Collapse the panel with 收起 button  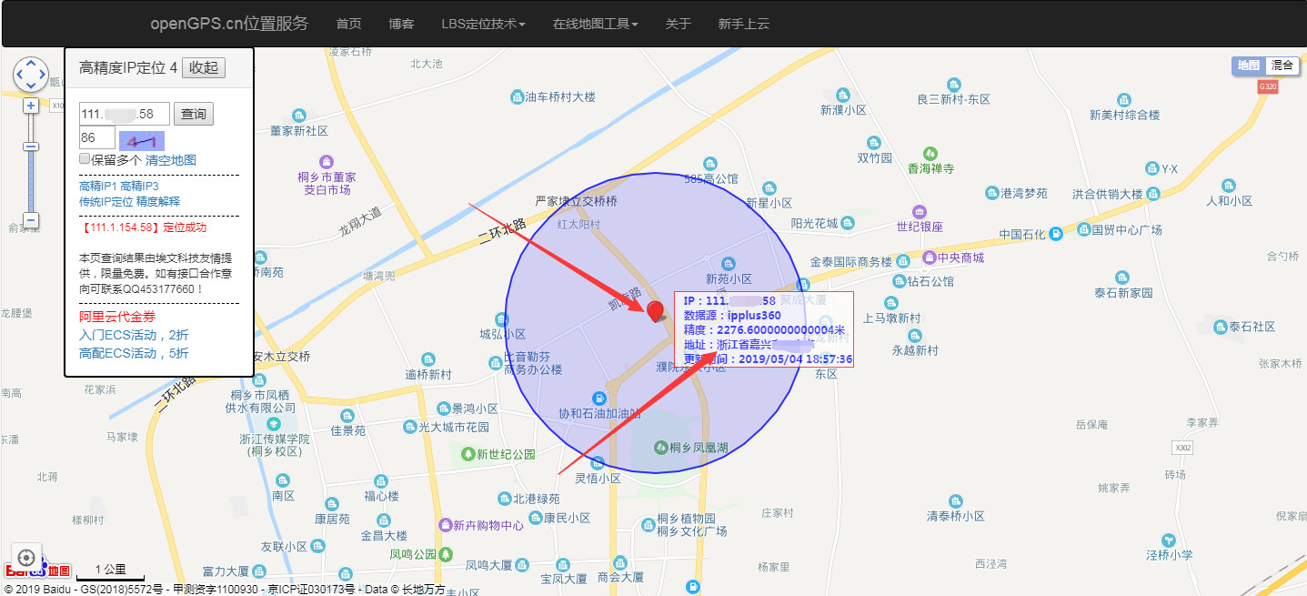click(204, 67)
